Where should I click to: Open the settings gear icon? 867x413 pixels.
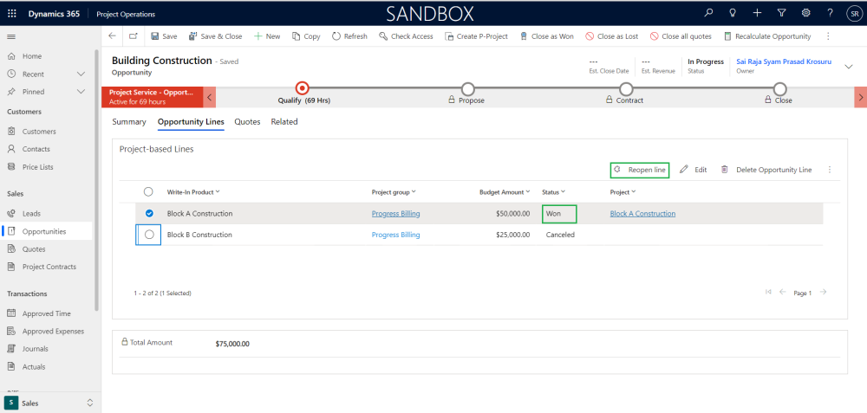click(x=806, y=13)
